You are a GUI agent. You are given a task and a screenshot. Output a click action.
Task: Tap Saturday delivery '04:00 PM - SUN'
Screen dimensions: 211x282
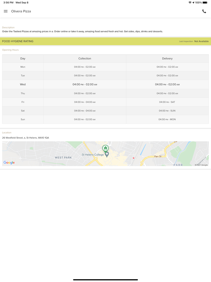click(x=167, y=111)
